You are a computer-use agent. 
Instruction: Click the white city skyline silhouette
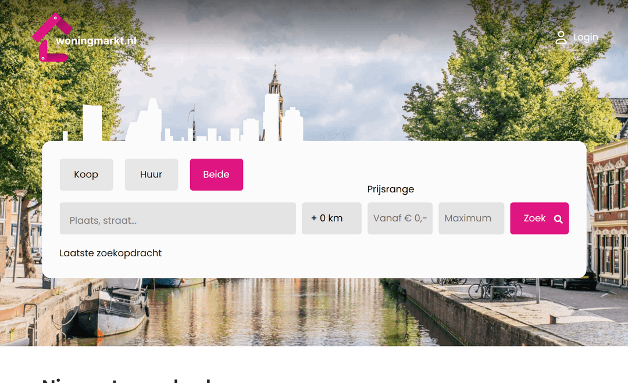click(183, 125)
